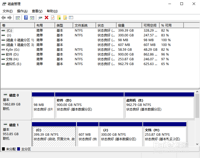Click the drive icon beside 文档 (H:) row
Screen dimensions: 200x158
[x=3, y=59]
